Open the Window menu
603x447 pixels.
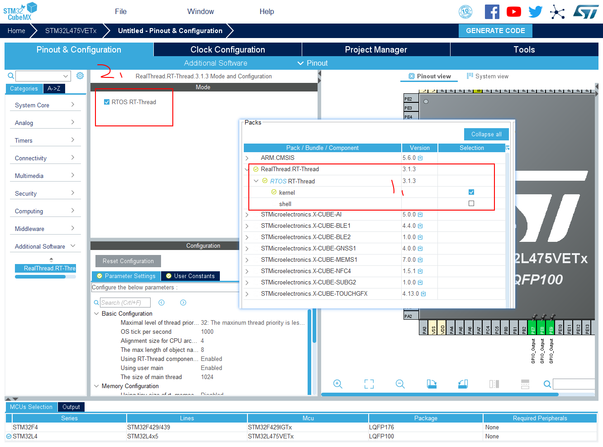(201, 12)
